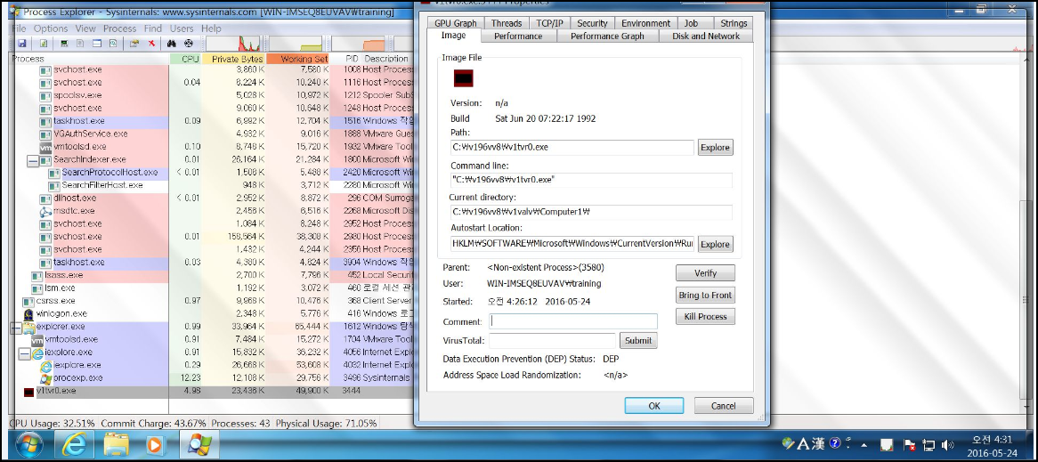Viewport: 1038px width, 462px height.
Task: Click the Verify button
Action: coord(705,273)
